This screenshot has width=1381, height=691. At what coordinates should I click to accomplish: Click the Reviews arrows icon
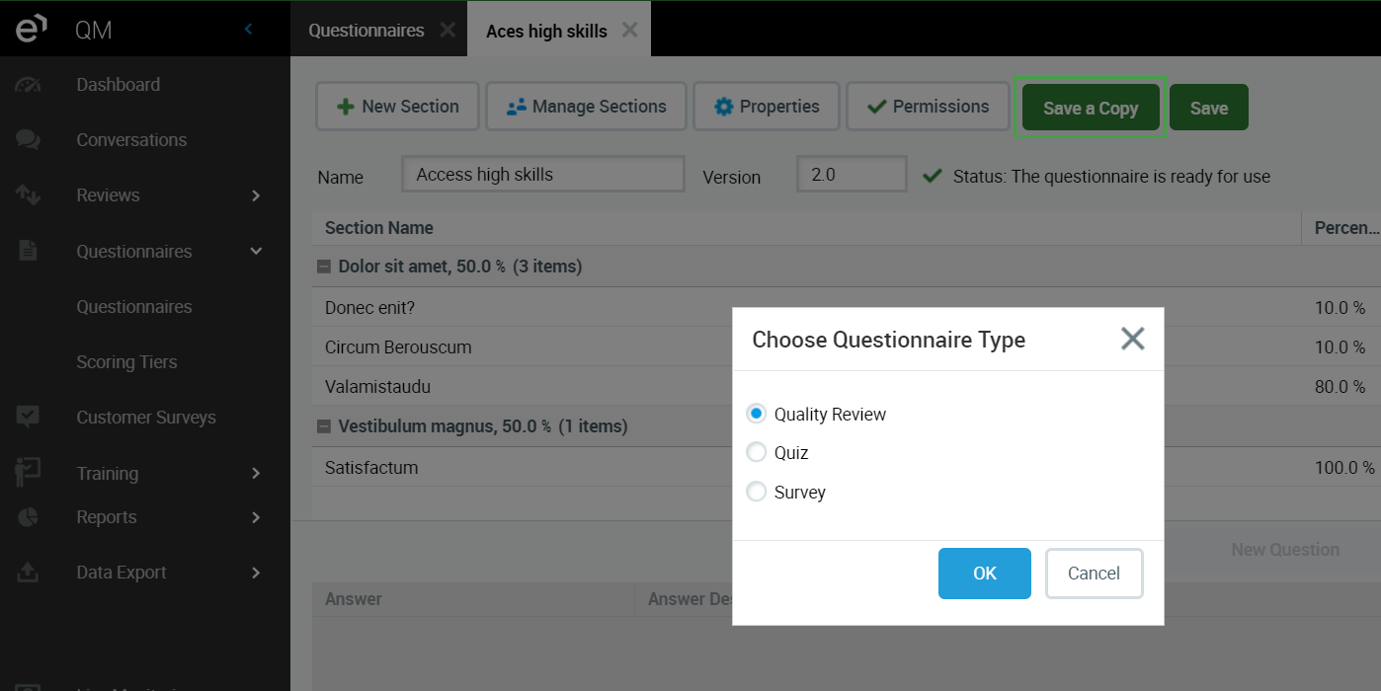click(28, 195)
